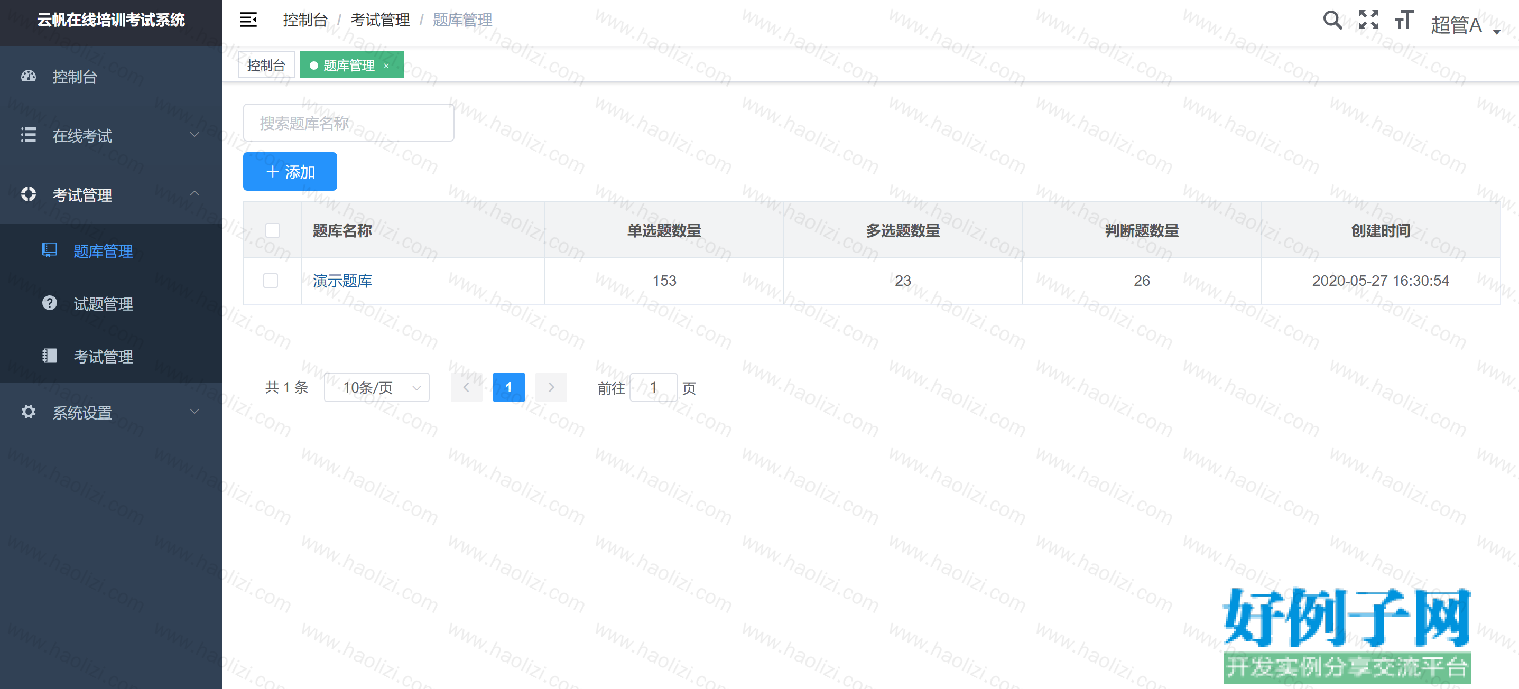Click the cell value 23
The height and width of the screenshot is (689, 1519).
coord(903,281)
